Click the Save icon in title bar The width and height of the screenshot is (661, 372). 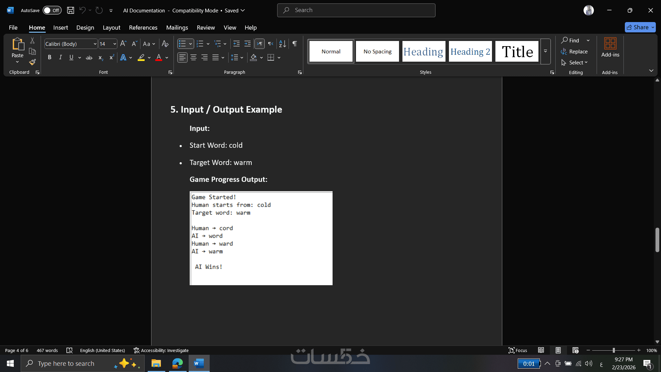pyautogui.click(x=71, y=10)
